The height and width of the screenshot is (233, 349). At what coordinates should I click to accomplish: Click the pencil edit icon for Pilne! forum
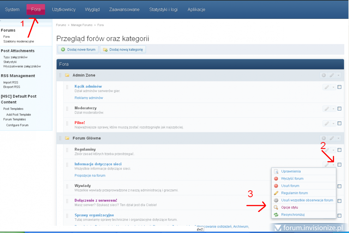tap(327, 123)
